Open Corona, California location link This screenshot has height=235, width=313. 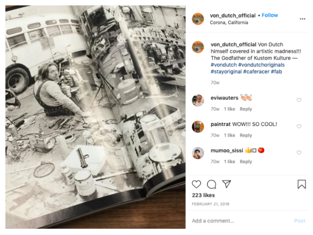coord(229,23)
